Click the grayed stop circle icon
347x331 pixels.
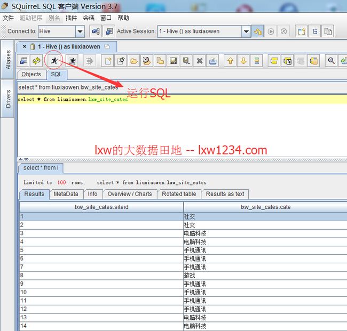tap(283, 31)
